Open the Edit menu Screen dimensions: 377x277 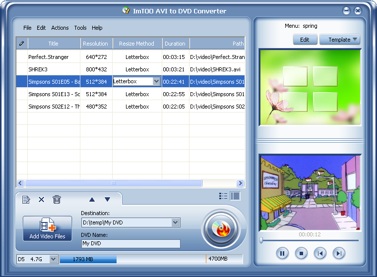[x=41, y=28]
